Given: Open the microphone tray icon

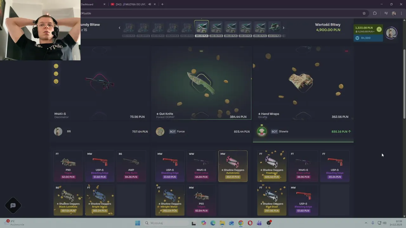Looking at the screenshot, I should (x=373, y=223).
